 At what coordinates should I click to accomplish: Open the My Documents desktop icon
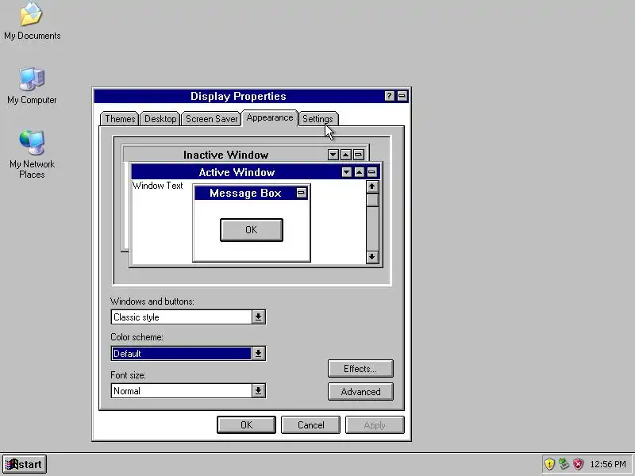pos(32,21)
